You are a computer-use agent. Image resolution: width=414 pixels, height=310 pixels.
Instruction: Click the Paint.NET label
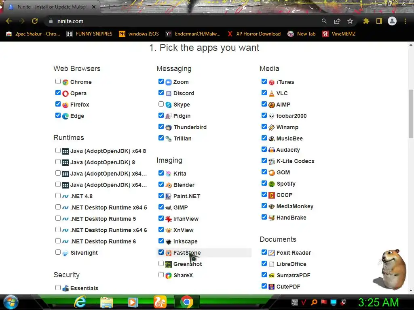coord(187,197)
